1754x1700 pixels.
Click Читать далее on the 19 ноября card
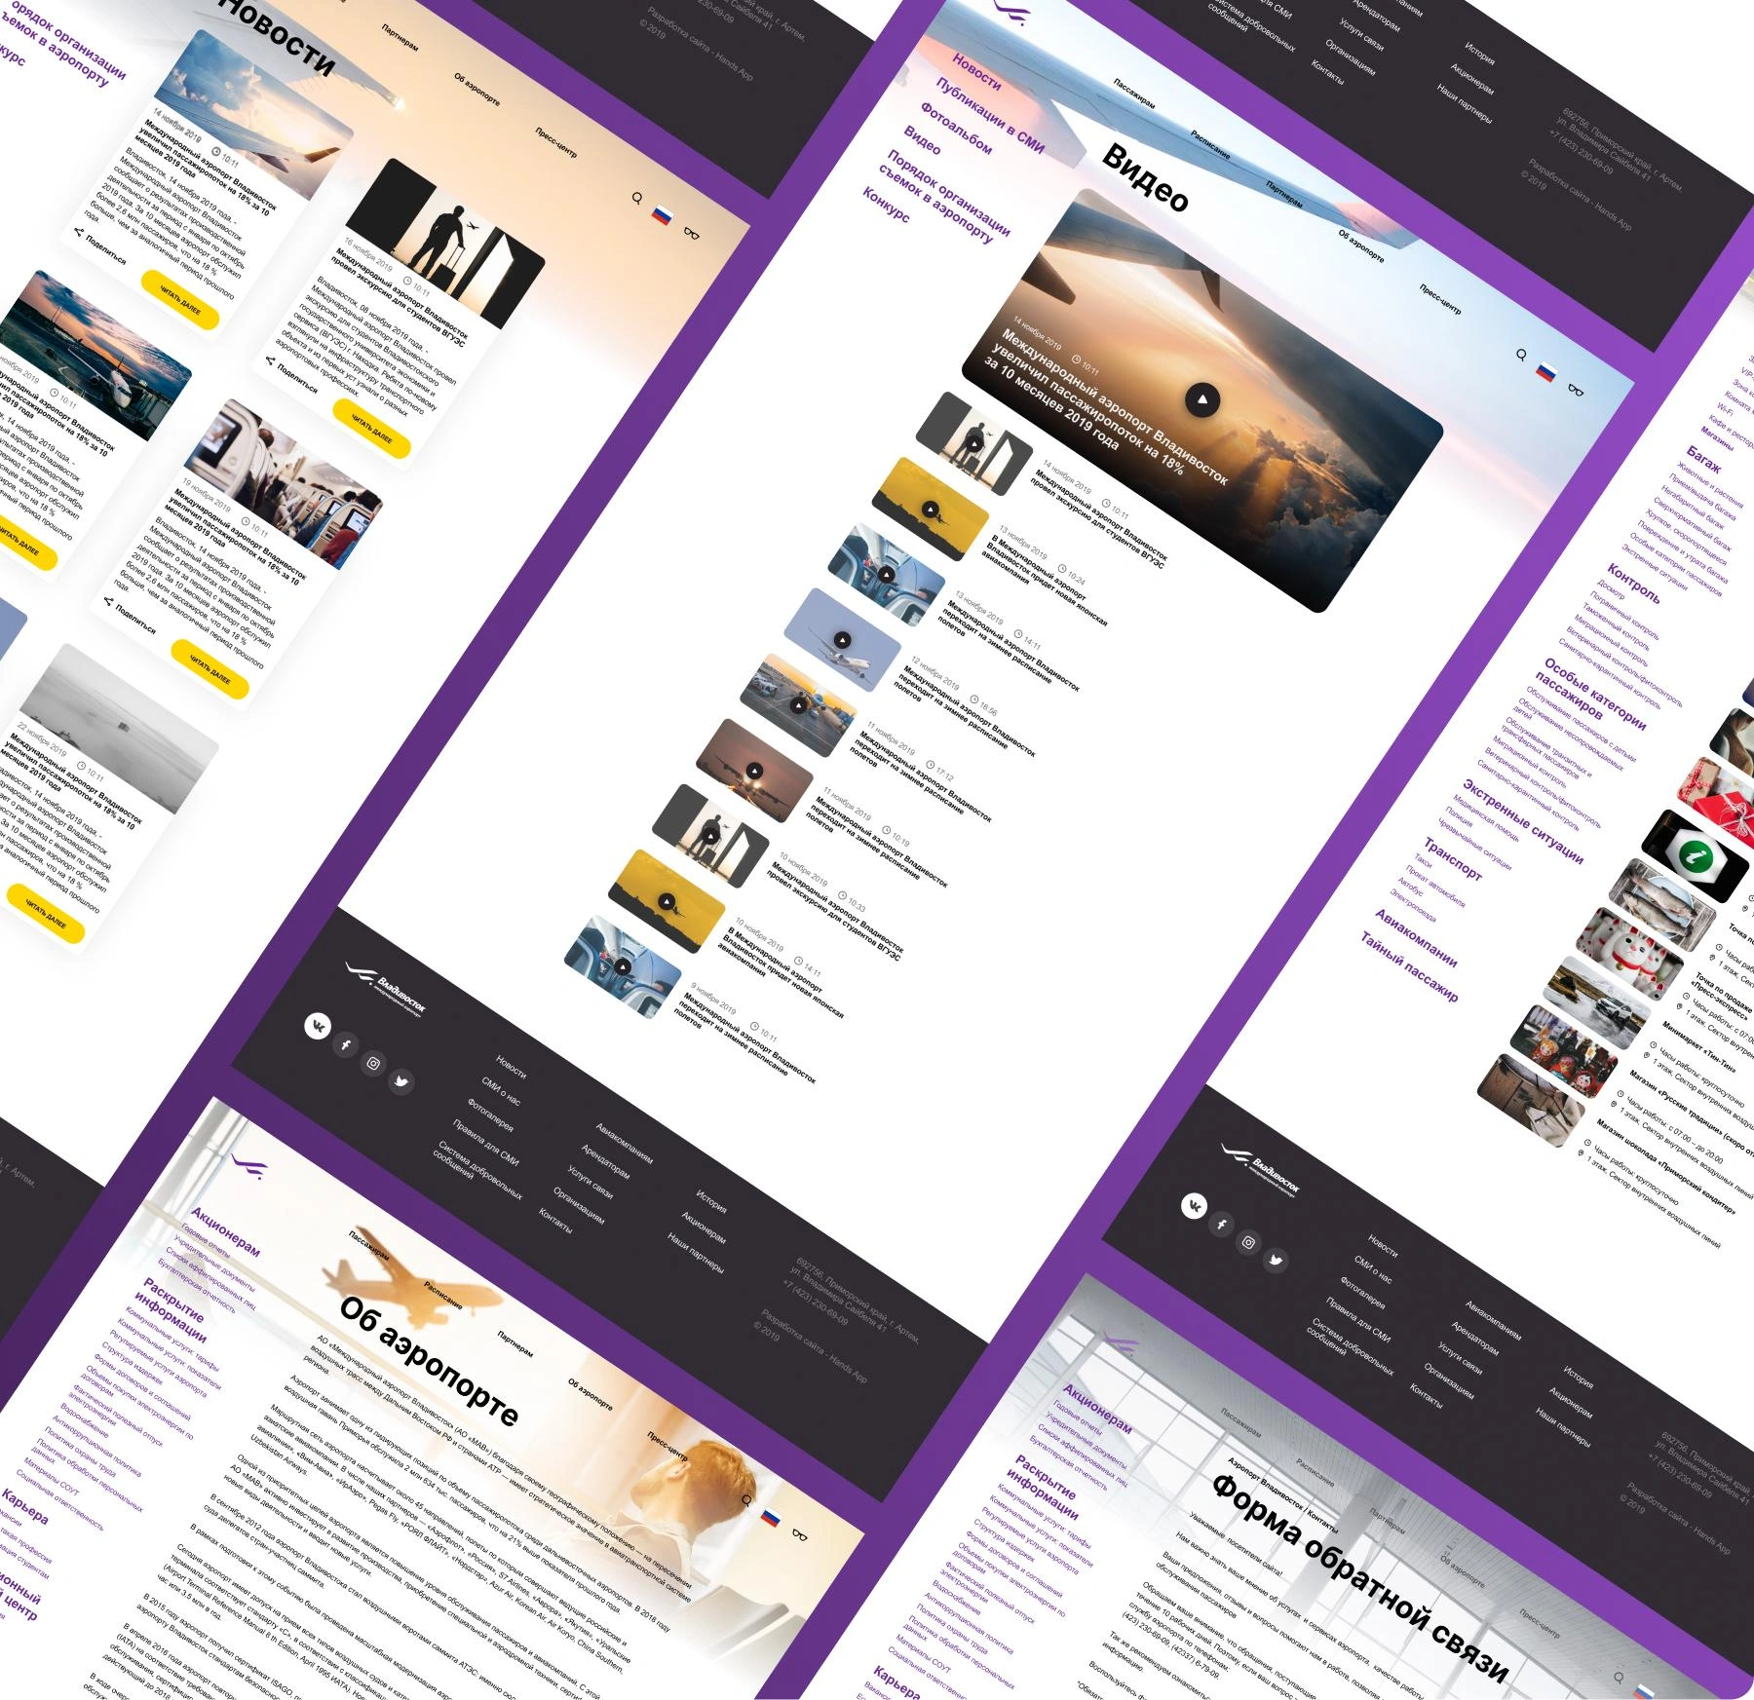[210, 669]
